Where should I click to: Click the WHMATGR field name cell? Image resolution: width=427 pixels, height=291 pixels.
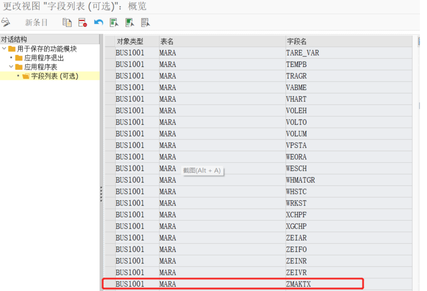tap(349, 180)
